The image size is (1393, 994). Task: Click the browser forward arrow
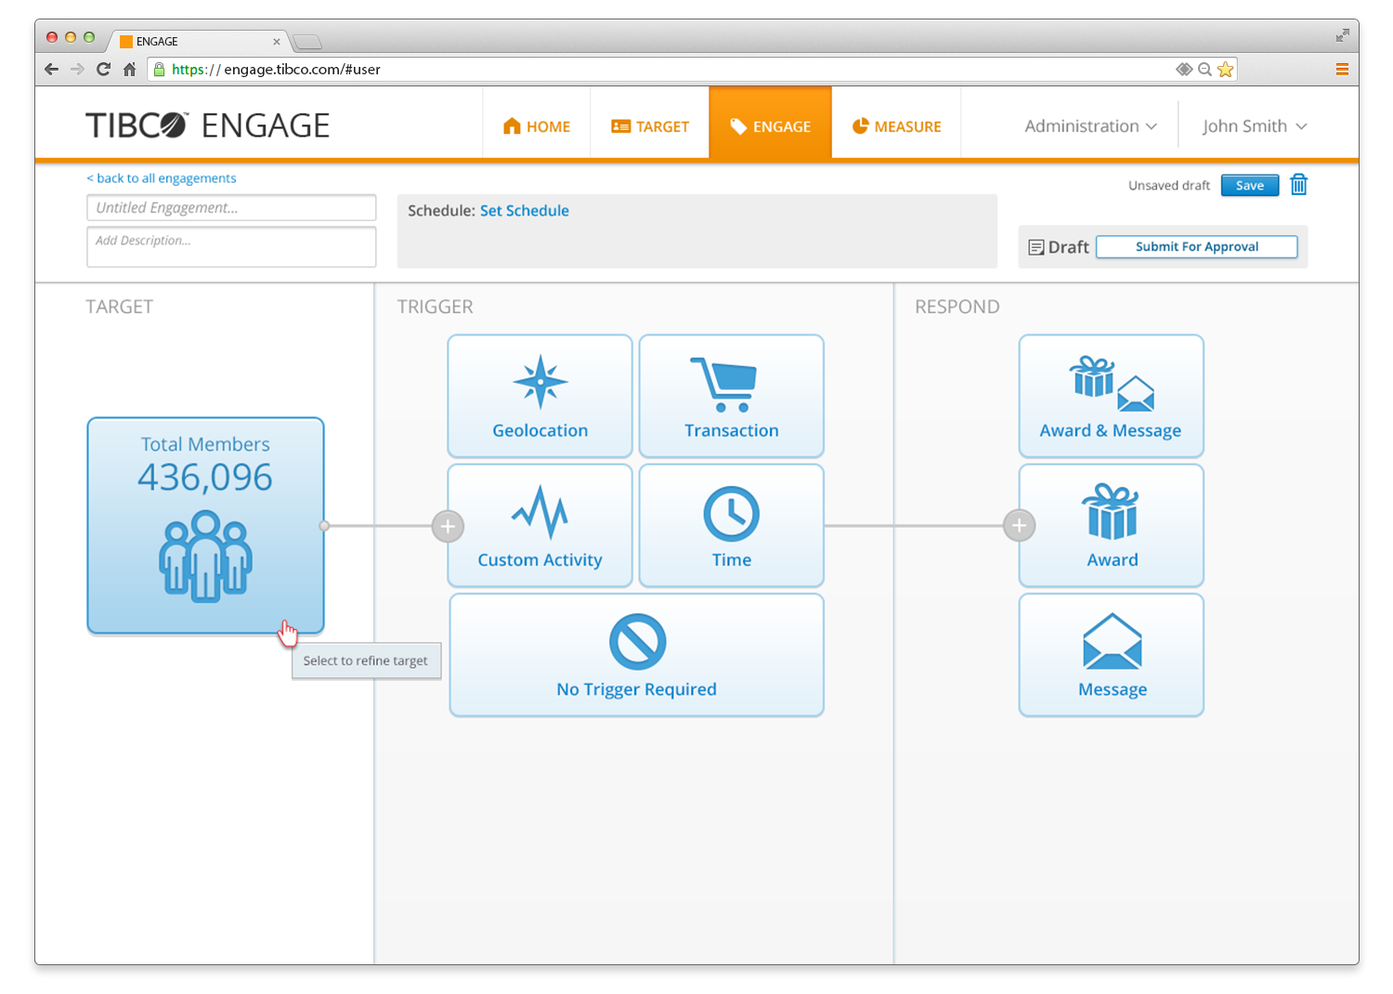pyautogui.click(x=77, y=69)
